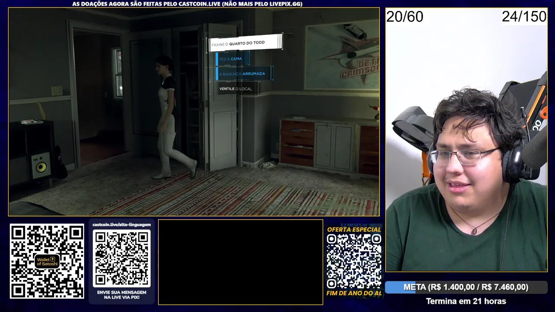
Task: Click the 'OFERTA ESPECIAL' heading
Action: (354, 229)
